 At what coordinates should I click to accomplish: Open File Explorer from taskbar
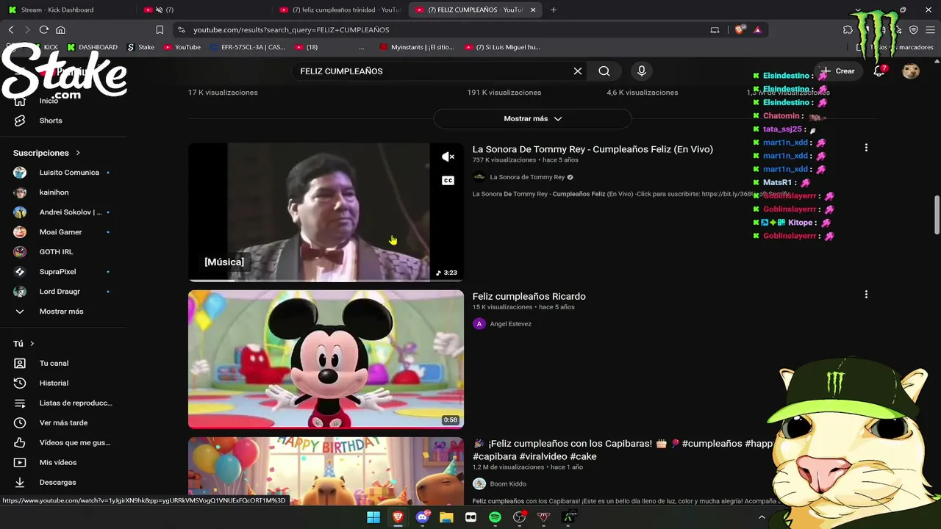click(446, 517)
